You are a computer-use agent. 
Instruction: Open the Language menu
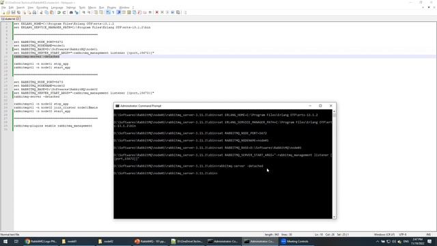coord(57,8)
